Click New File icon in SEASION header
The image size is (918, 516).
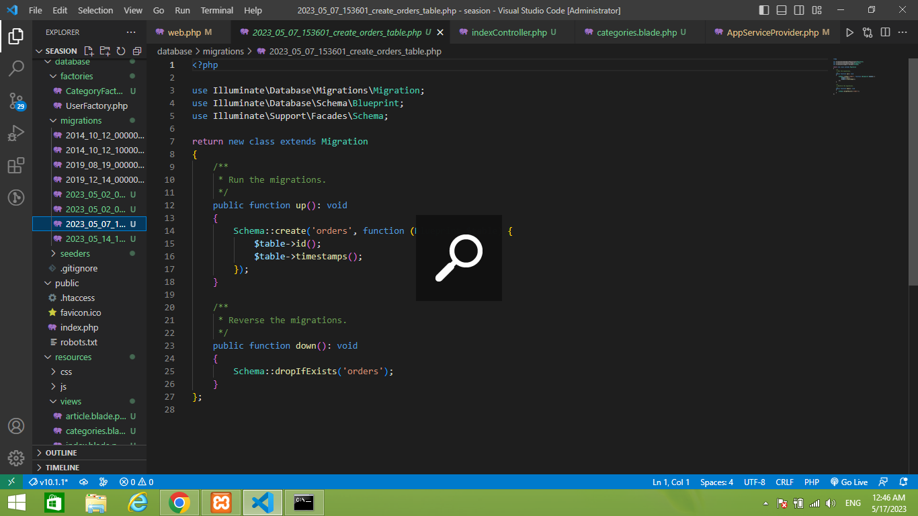point(89,51)
